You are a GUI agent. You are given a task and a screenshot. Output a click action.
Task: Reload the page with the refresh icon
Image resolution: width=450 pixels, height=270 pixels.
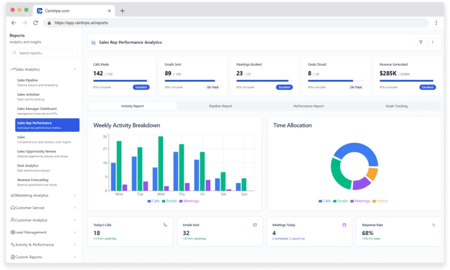(35, 22)
